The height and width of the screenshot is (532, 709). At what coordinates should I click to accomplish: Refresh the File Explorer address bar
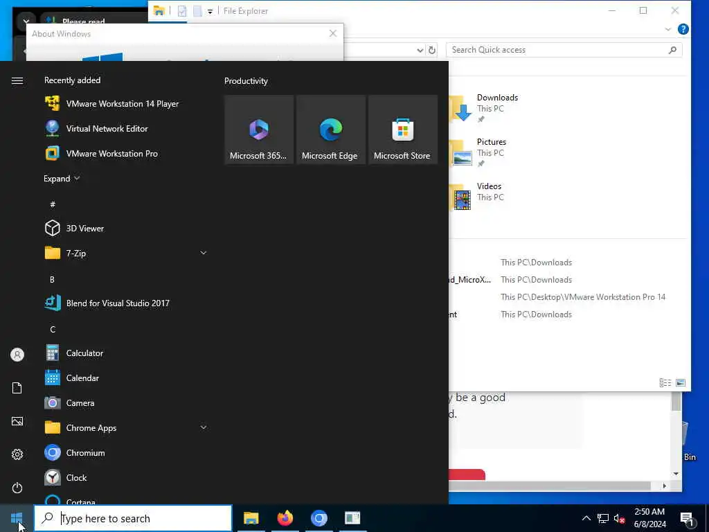click(432, 50)
